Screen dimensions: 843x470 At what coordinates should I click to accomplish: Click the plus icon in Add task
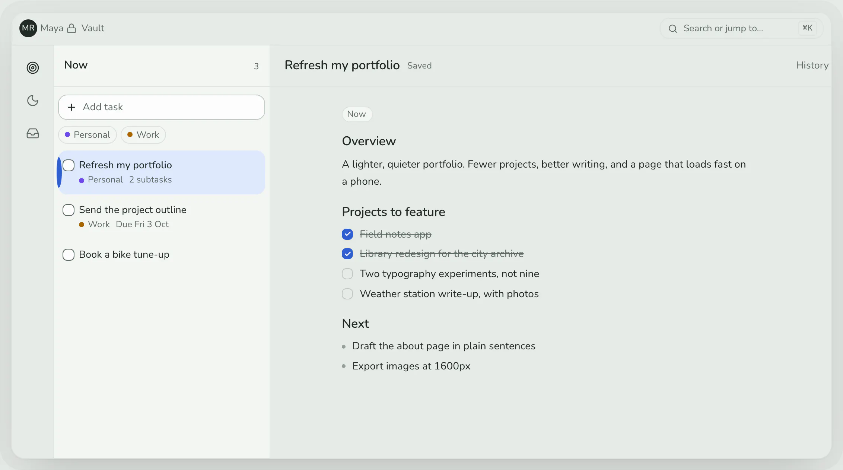71,107
